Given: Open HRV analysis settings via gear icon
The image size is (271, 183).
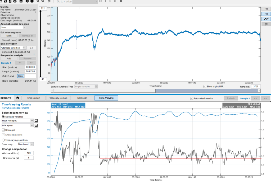Looking at the screenshot, I should (27, 1).
